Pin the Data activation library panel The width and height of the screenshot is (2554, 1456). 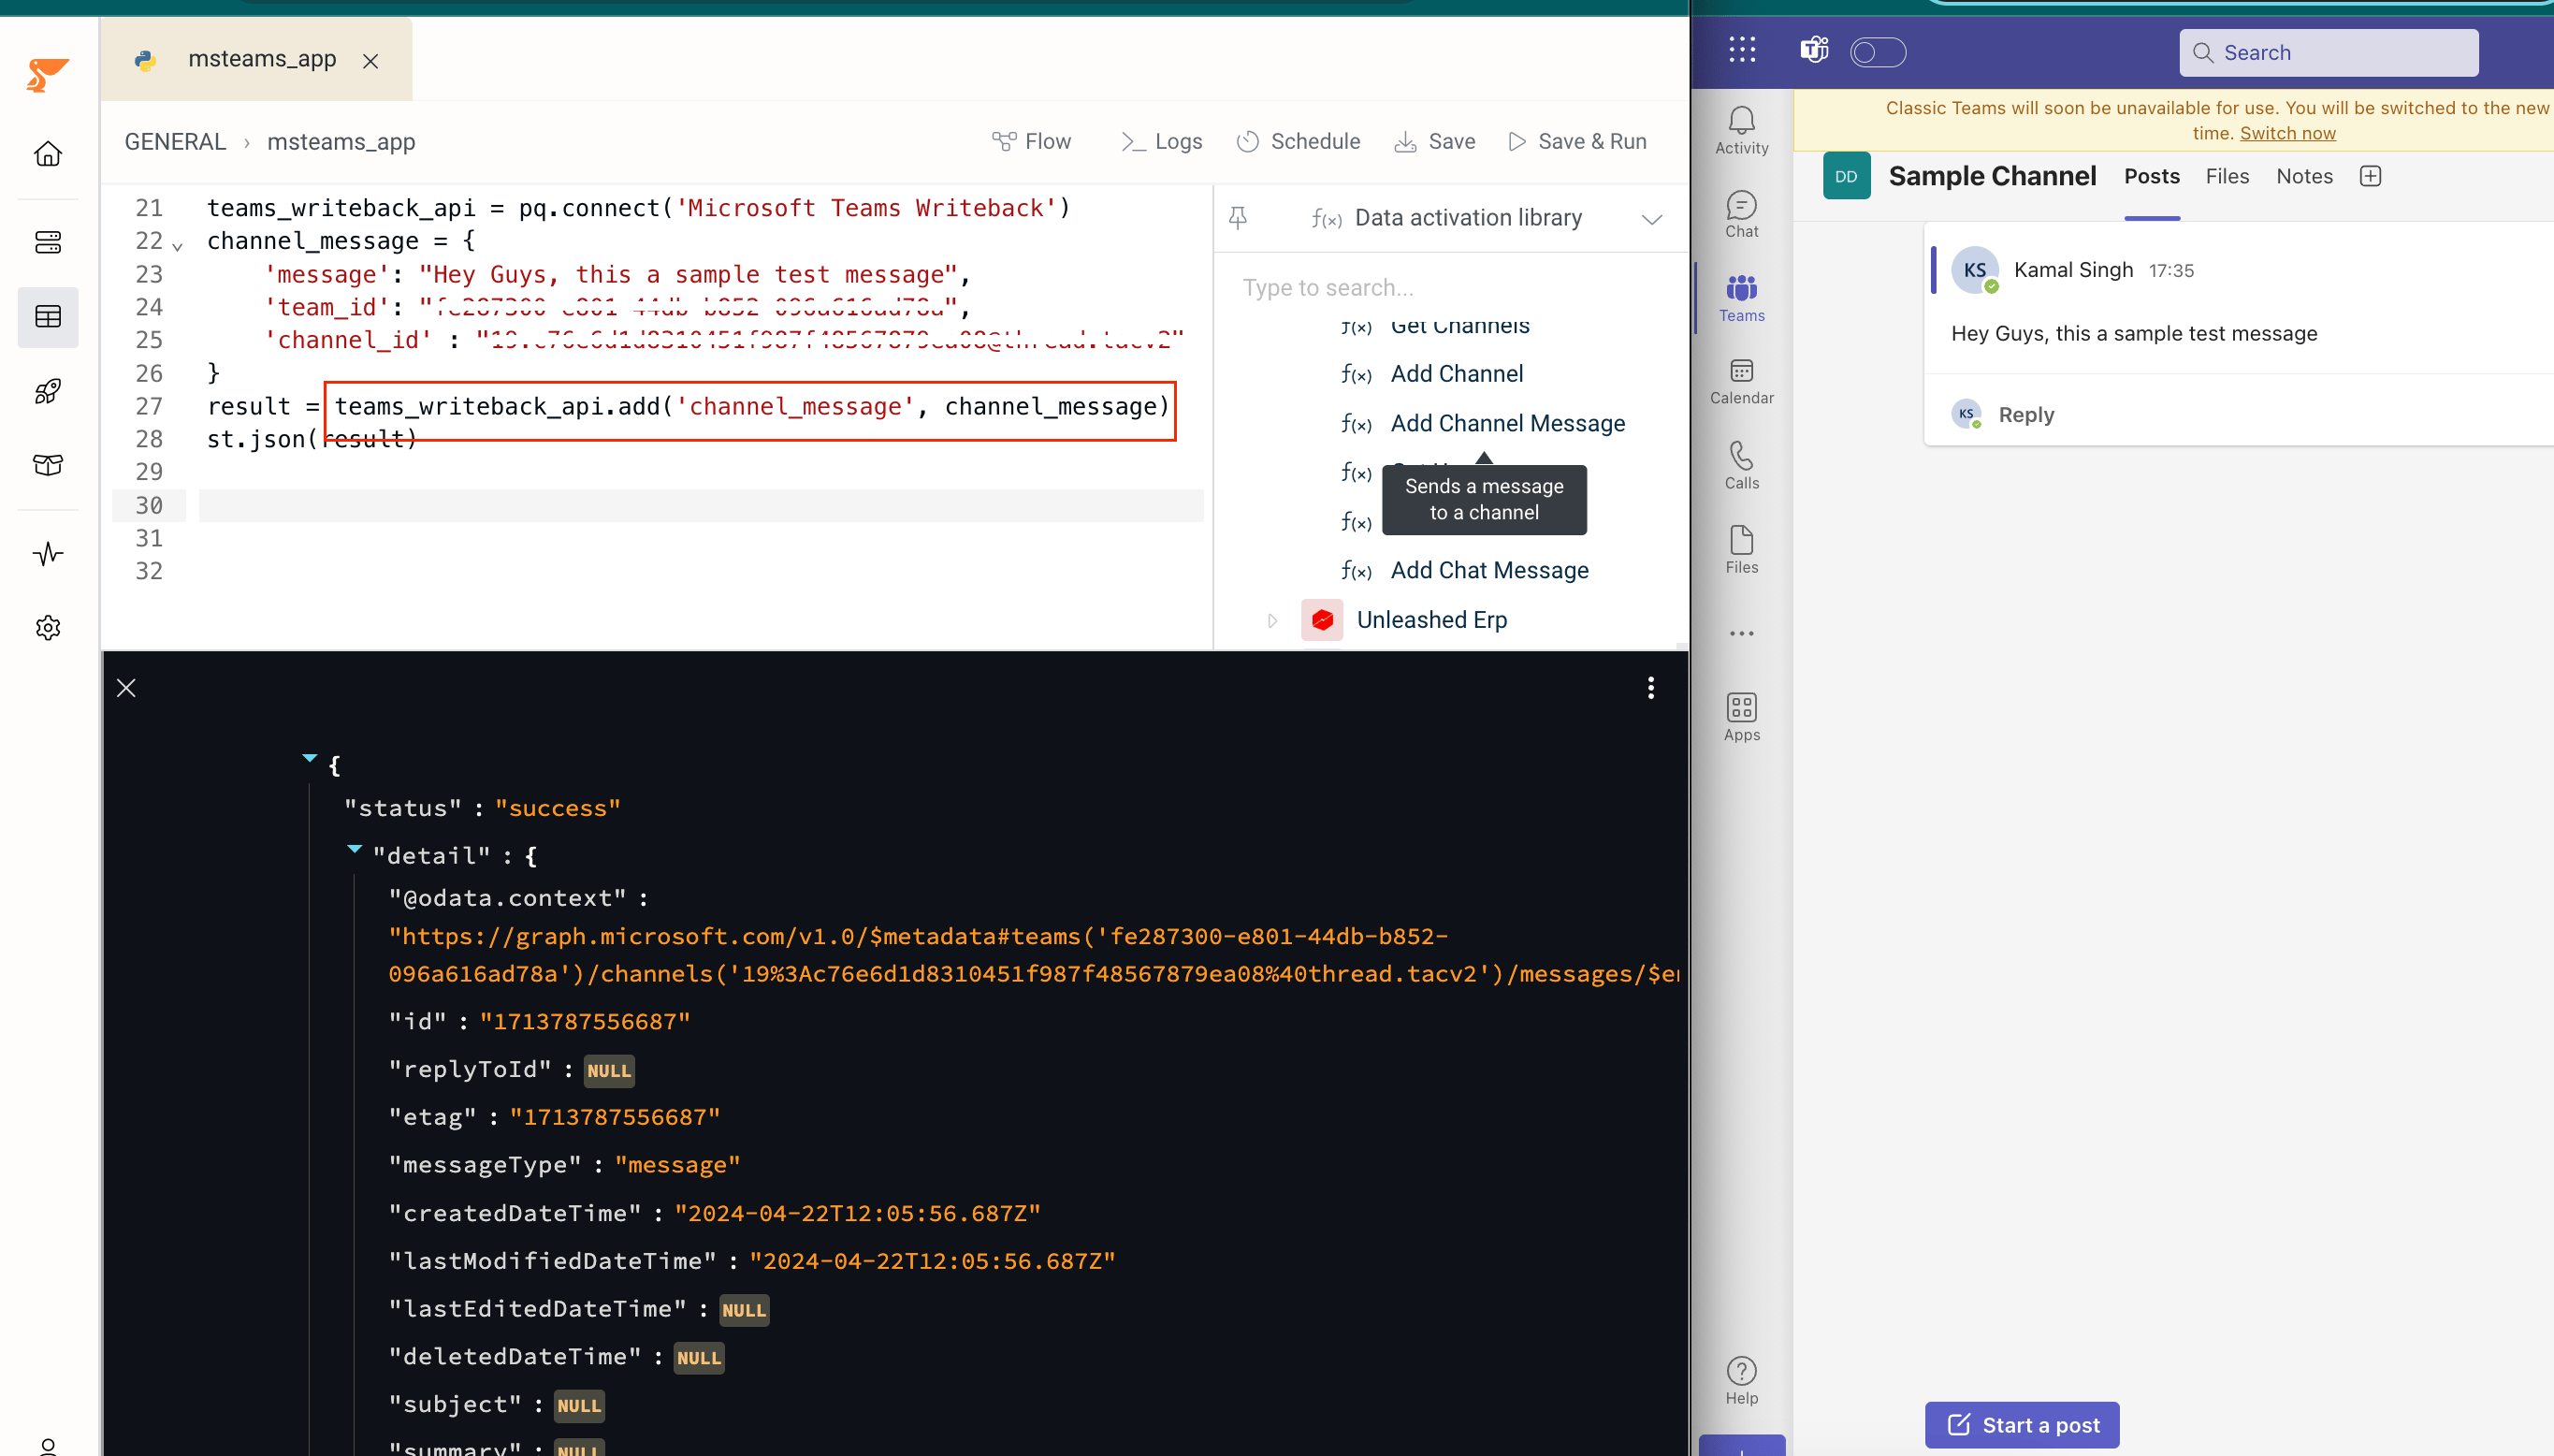(x=1238, y=218)
